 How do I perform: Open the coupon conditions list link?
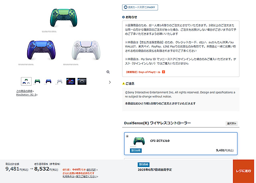[x=80, y=177]
